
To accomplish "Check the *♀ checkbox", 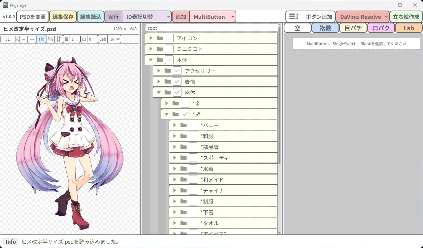I will 185,103.
